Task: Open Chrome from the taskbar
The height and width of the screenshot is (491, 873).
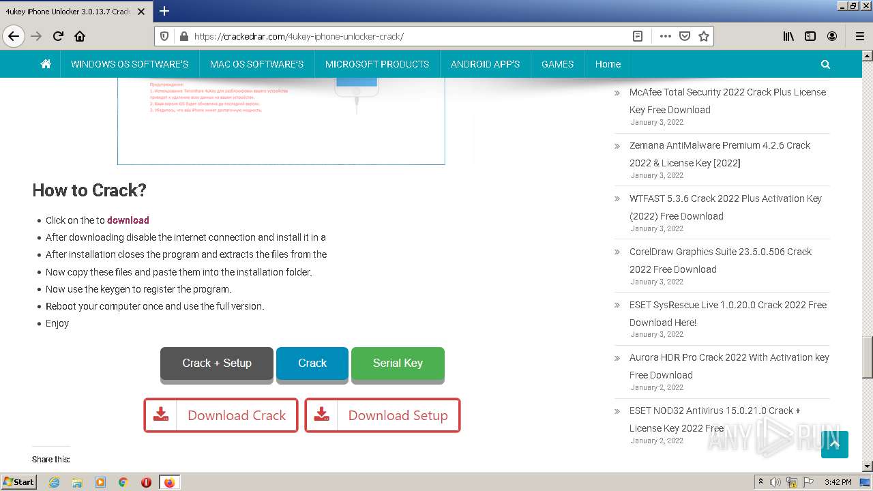Action: (123, 482)
